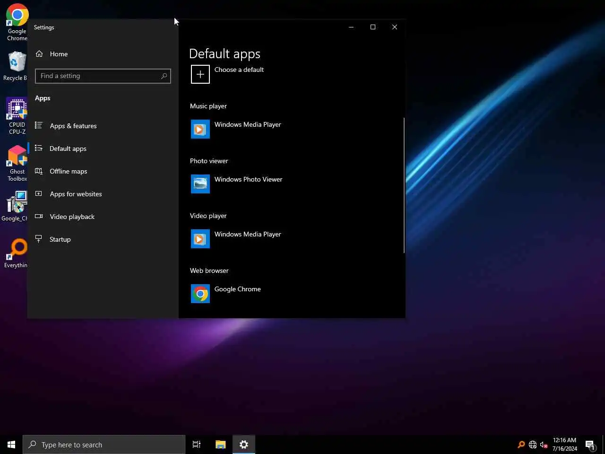605x454 pixels.
Task: Select the Everything desktop shortcut icon
Action: click(x=16, y=253)
